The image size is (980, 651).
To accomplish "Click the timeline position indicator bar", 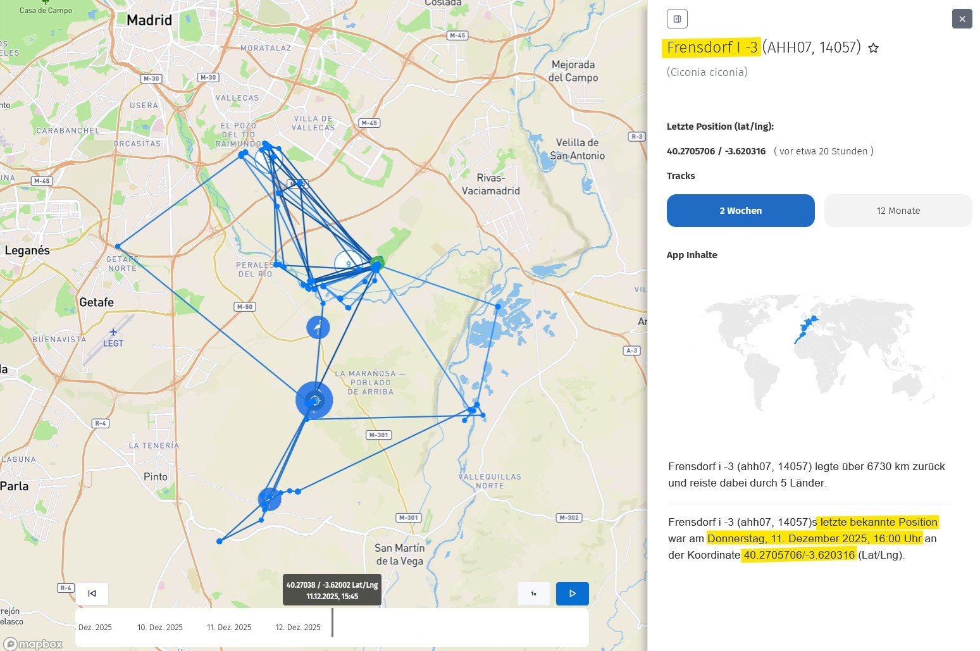I will [x=332, y=623].
